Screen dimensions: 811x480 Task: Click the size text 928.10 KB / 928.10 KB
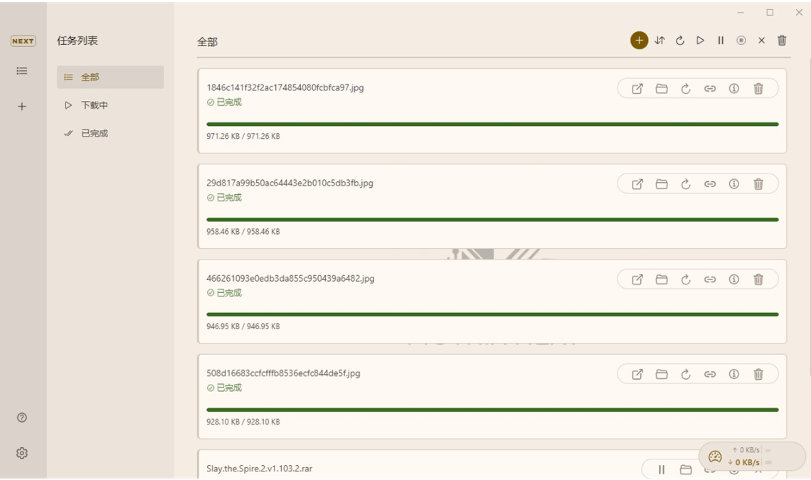click(243, 422)
